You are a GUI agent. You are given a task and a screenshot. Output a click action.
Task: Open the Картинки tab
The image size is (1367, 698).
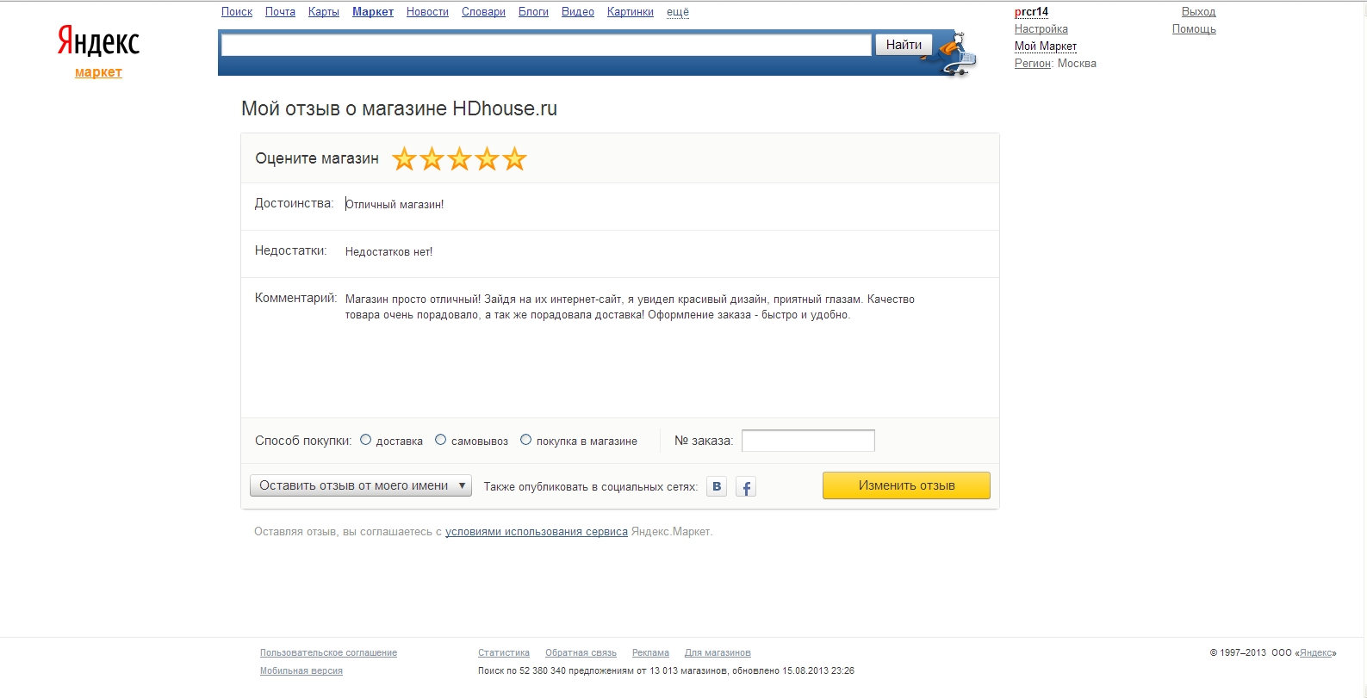[x=631, y=12]
